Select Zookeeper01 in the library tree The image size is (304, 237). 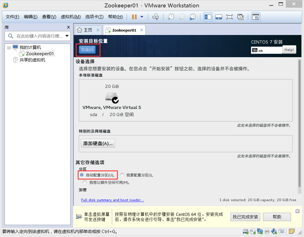[x=40, y=54]
